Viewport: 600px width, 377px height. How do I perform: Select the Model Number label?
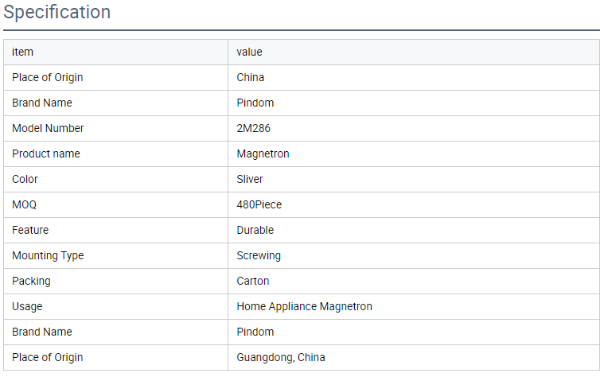tap(48, 129)
